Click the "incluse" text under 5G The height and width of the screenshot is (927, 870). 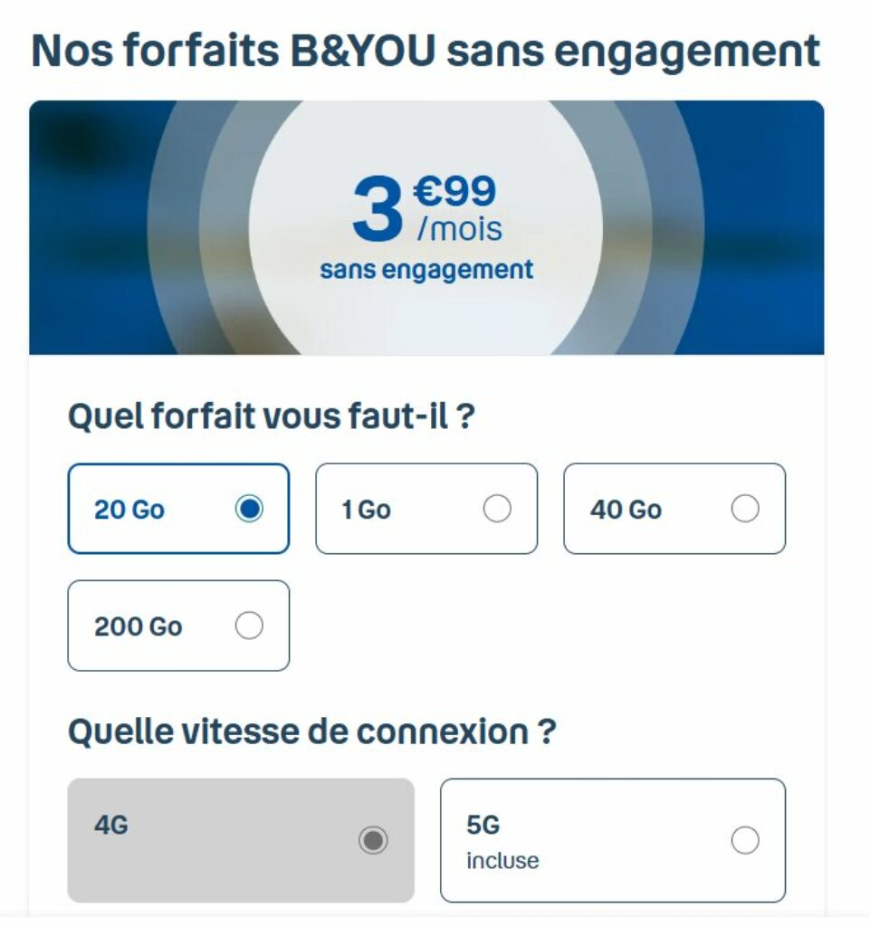502,861
